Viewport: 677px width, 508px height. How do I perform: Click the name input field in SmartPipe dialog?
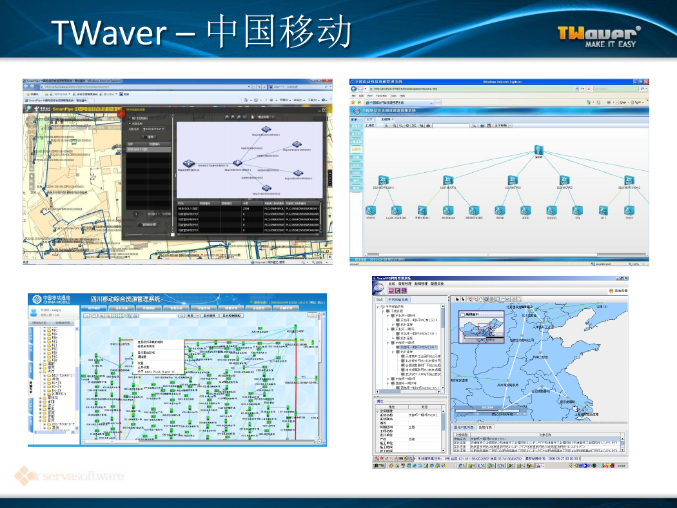[x=153, y=129]
